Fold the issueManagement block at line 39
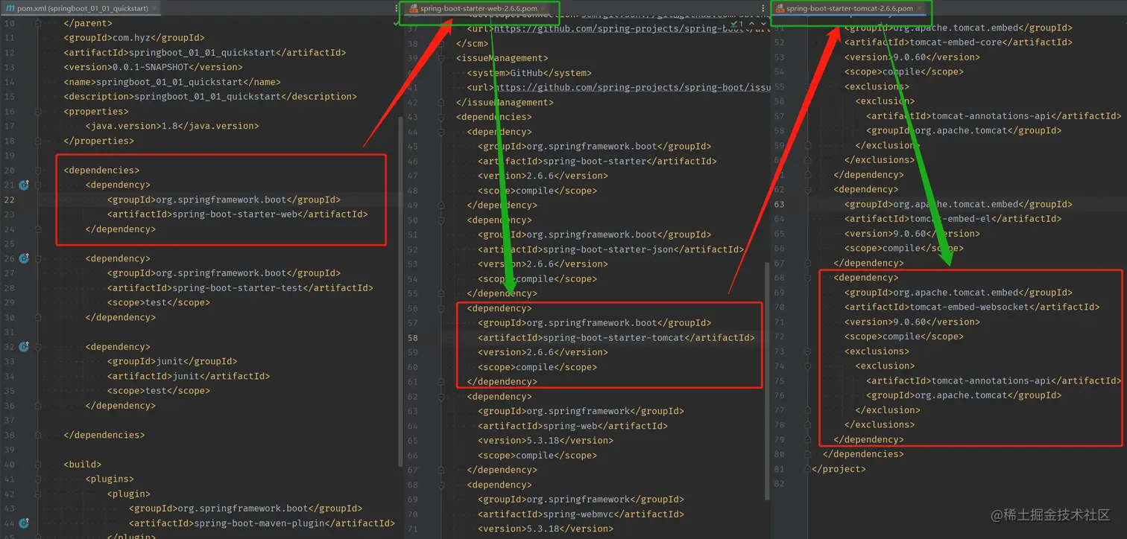Image resolution: width=1127 pixels, height=539 pixels. 441,58
